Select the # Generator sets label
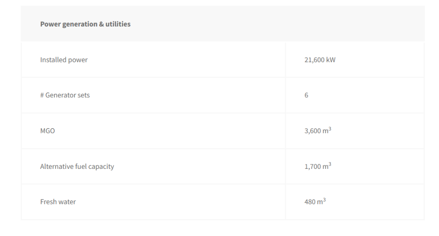The image size is (439, 236). point(65,95)
